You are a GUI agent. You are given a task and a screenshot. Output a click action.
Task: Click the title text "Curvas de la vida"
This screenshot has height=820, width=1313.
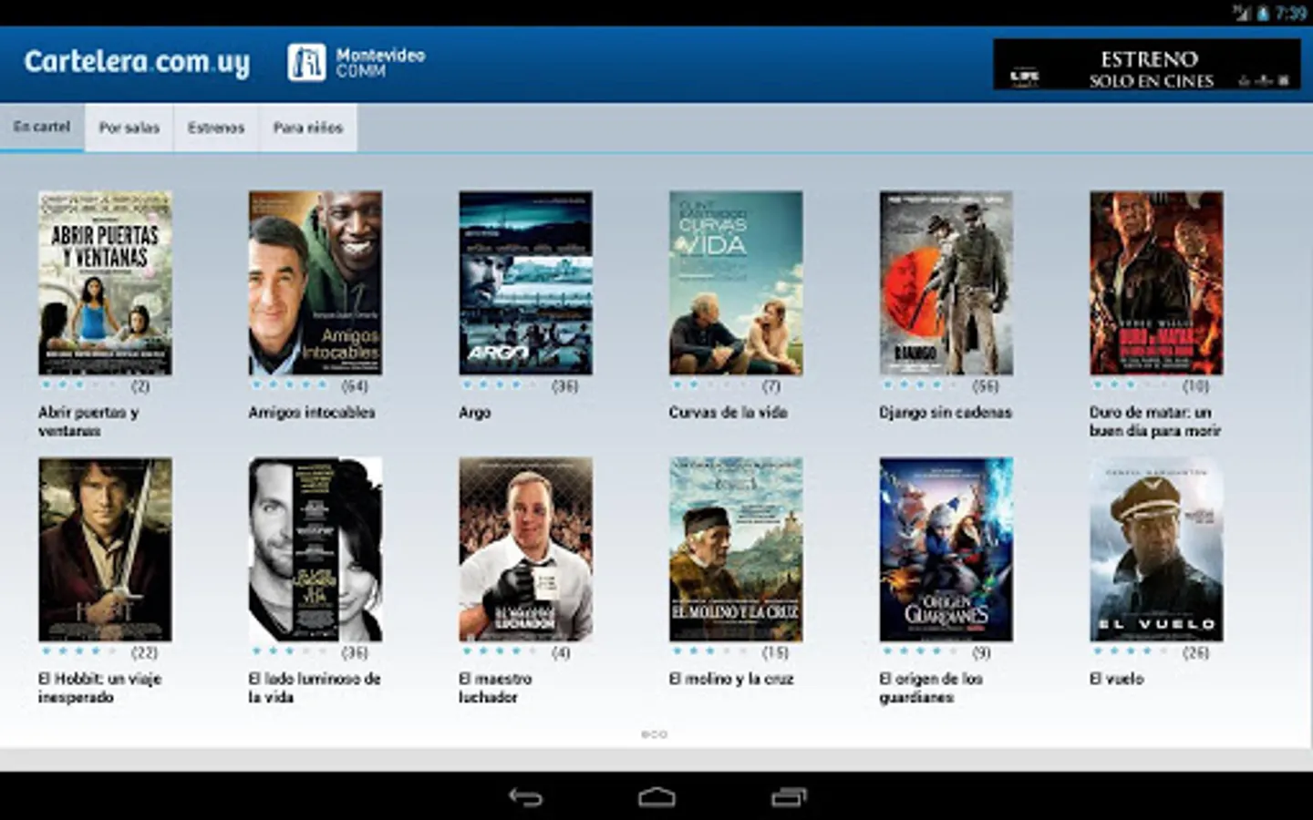728,412
